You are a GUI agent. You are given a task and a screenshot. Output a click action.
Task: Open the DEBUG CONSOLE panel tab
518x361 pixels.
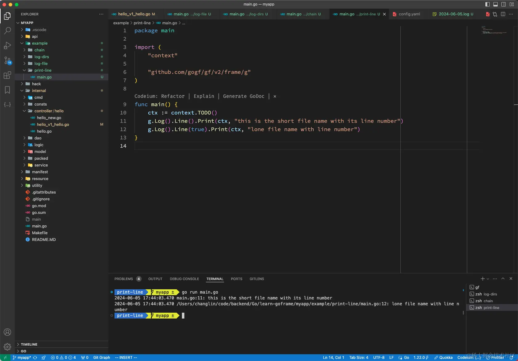click(184, 279)
